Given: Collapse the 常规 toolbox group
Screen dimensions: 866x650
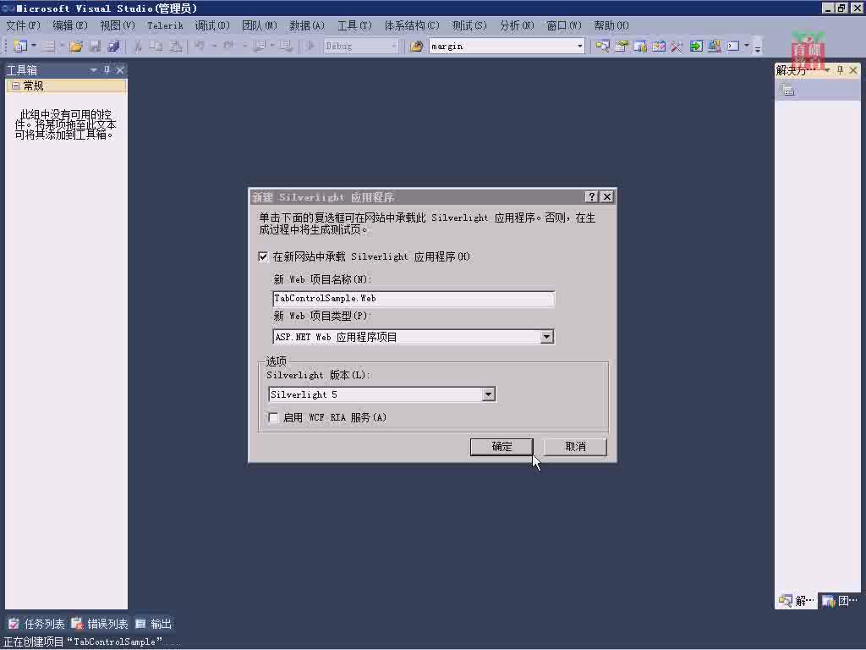Looking at the screenshot, I should tap(15, 85).
